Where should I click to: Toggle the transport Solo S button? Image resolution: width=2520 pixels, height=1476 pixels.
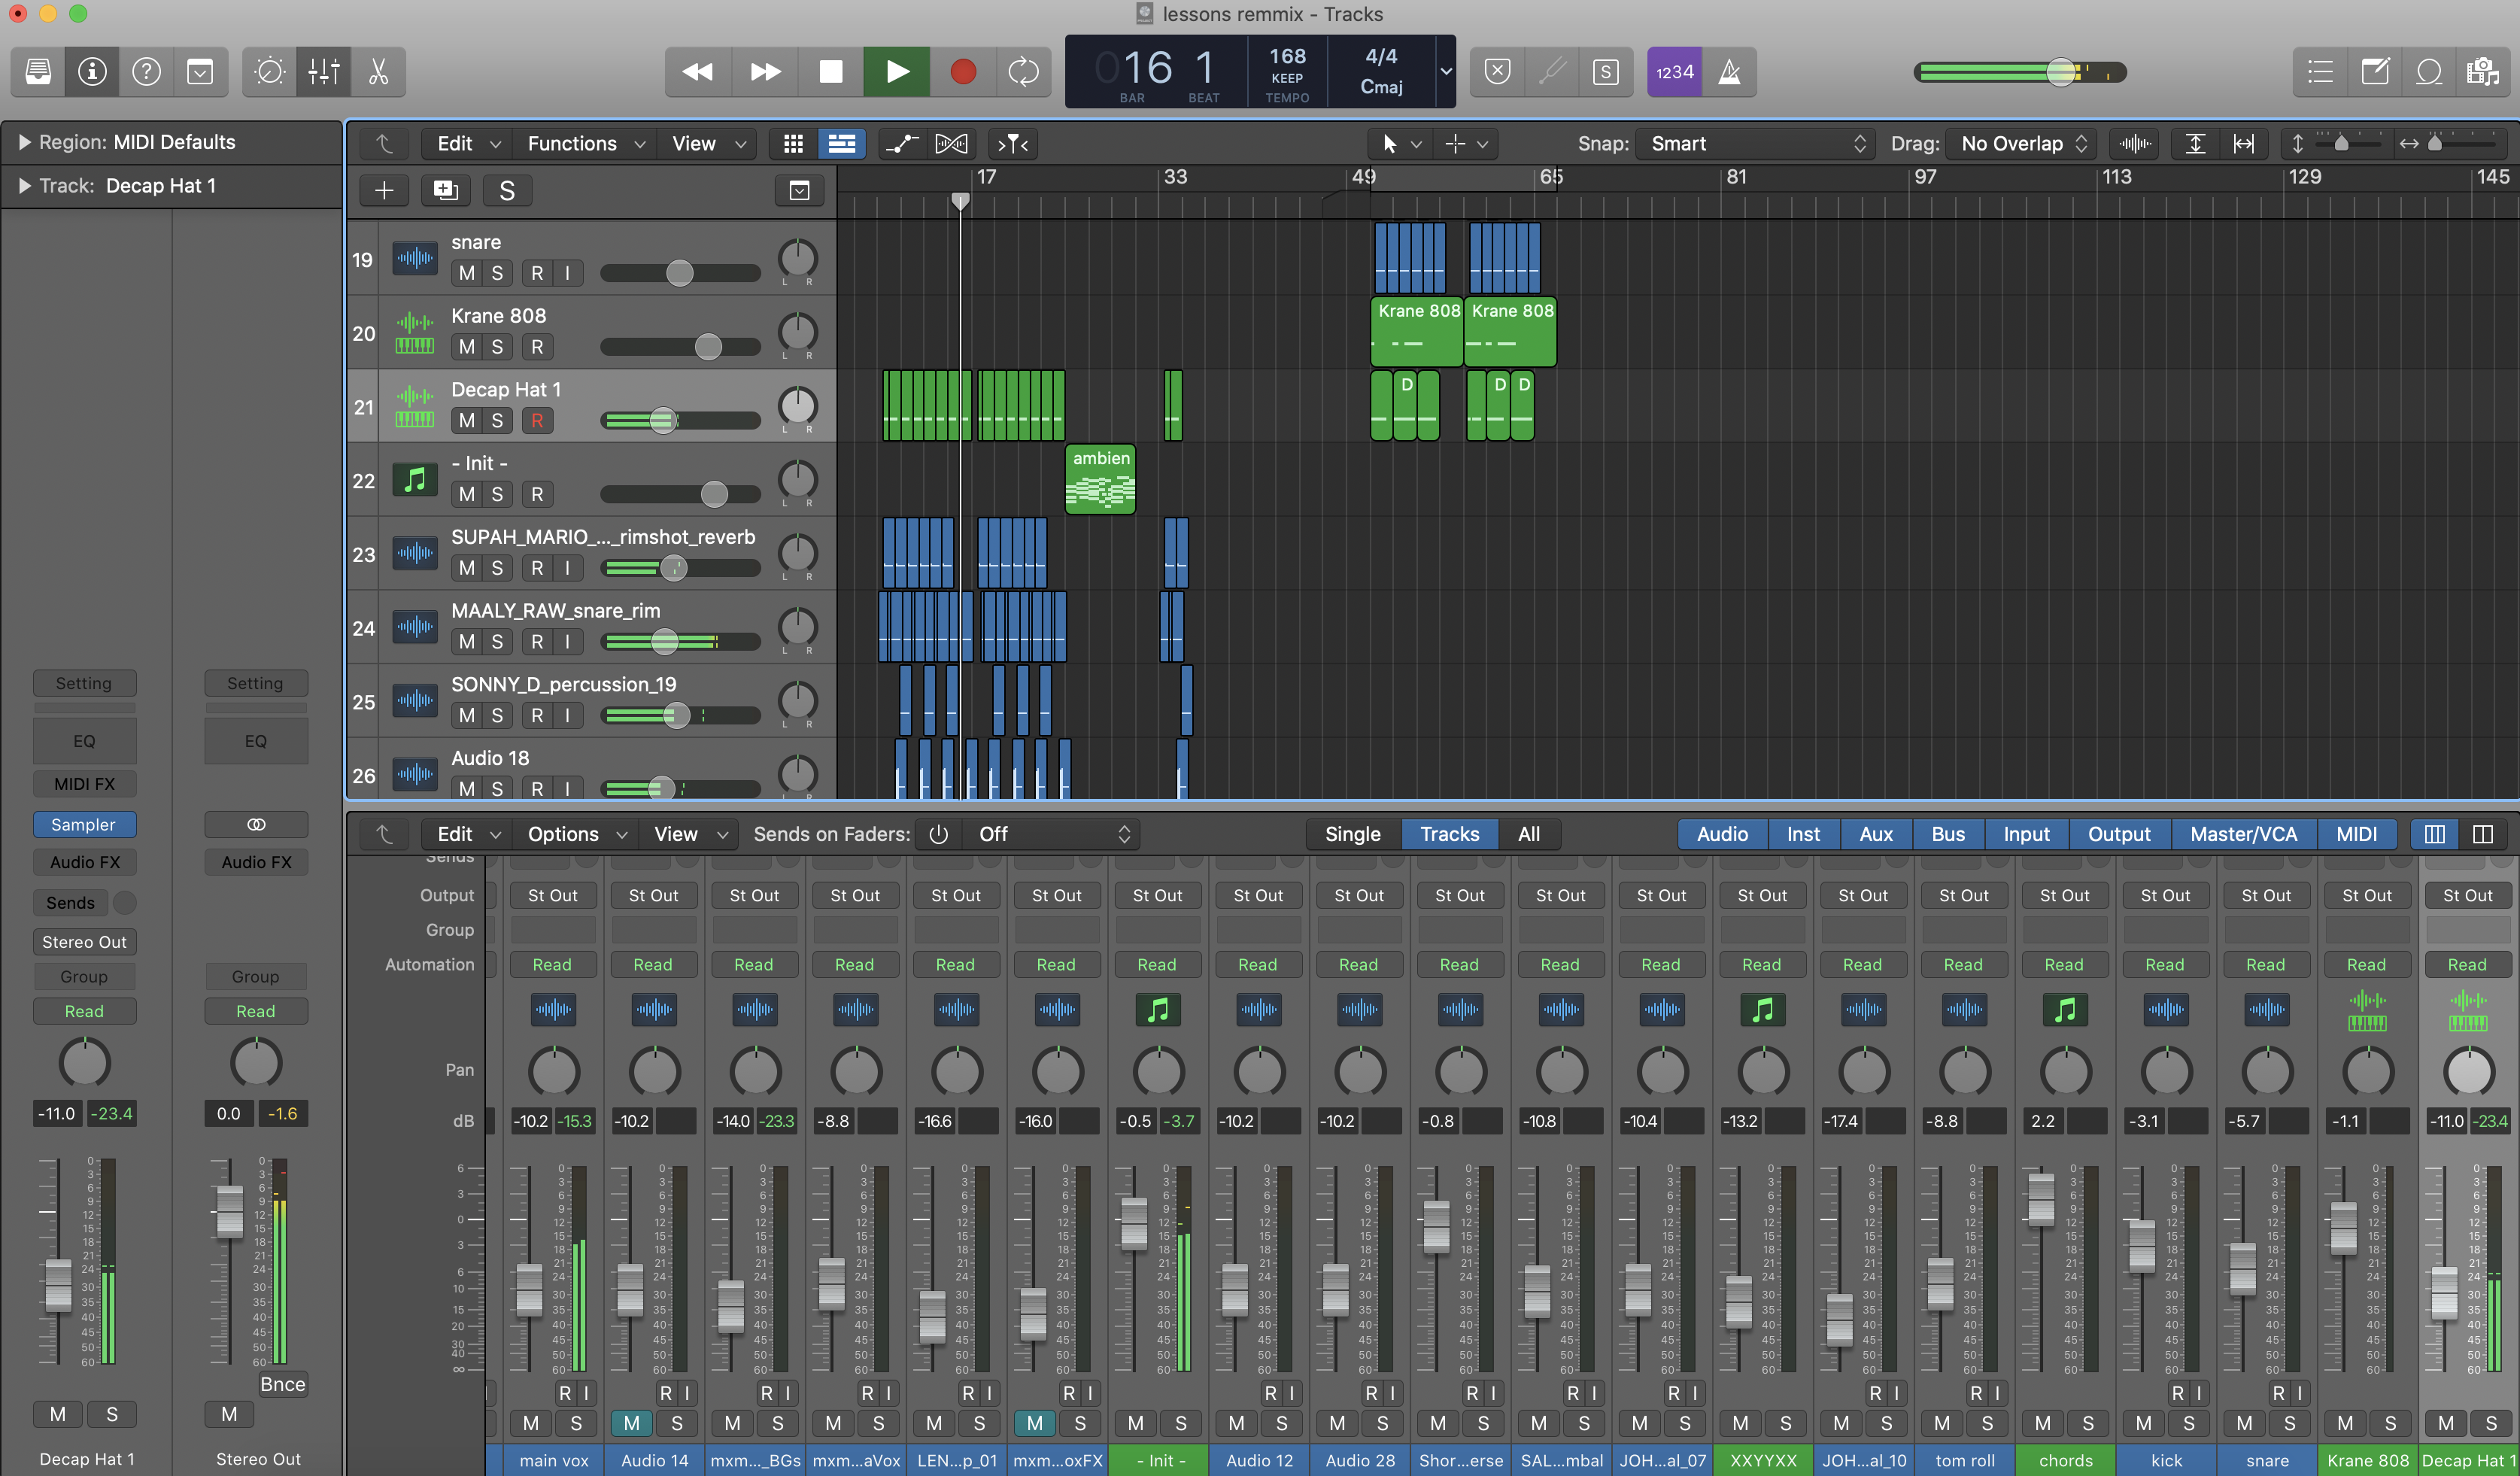[1605, 71]
